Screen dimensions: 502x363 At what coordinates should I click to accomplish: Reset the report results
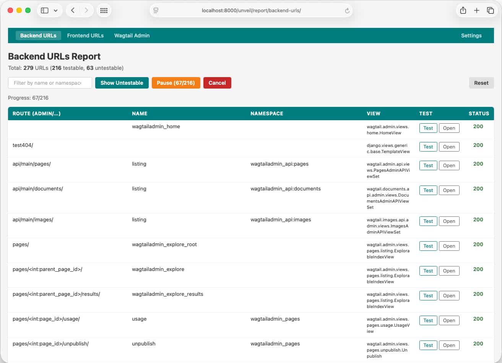point(481,83)
